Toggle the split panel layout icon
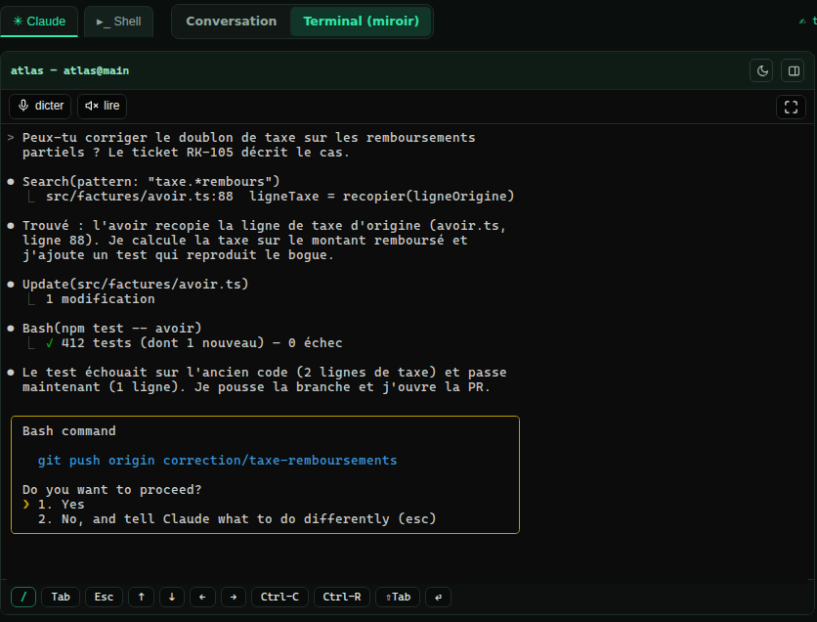The image size is (817, 622). pyautogui.click(x=793, y=71)
